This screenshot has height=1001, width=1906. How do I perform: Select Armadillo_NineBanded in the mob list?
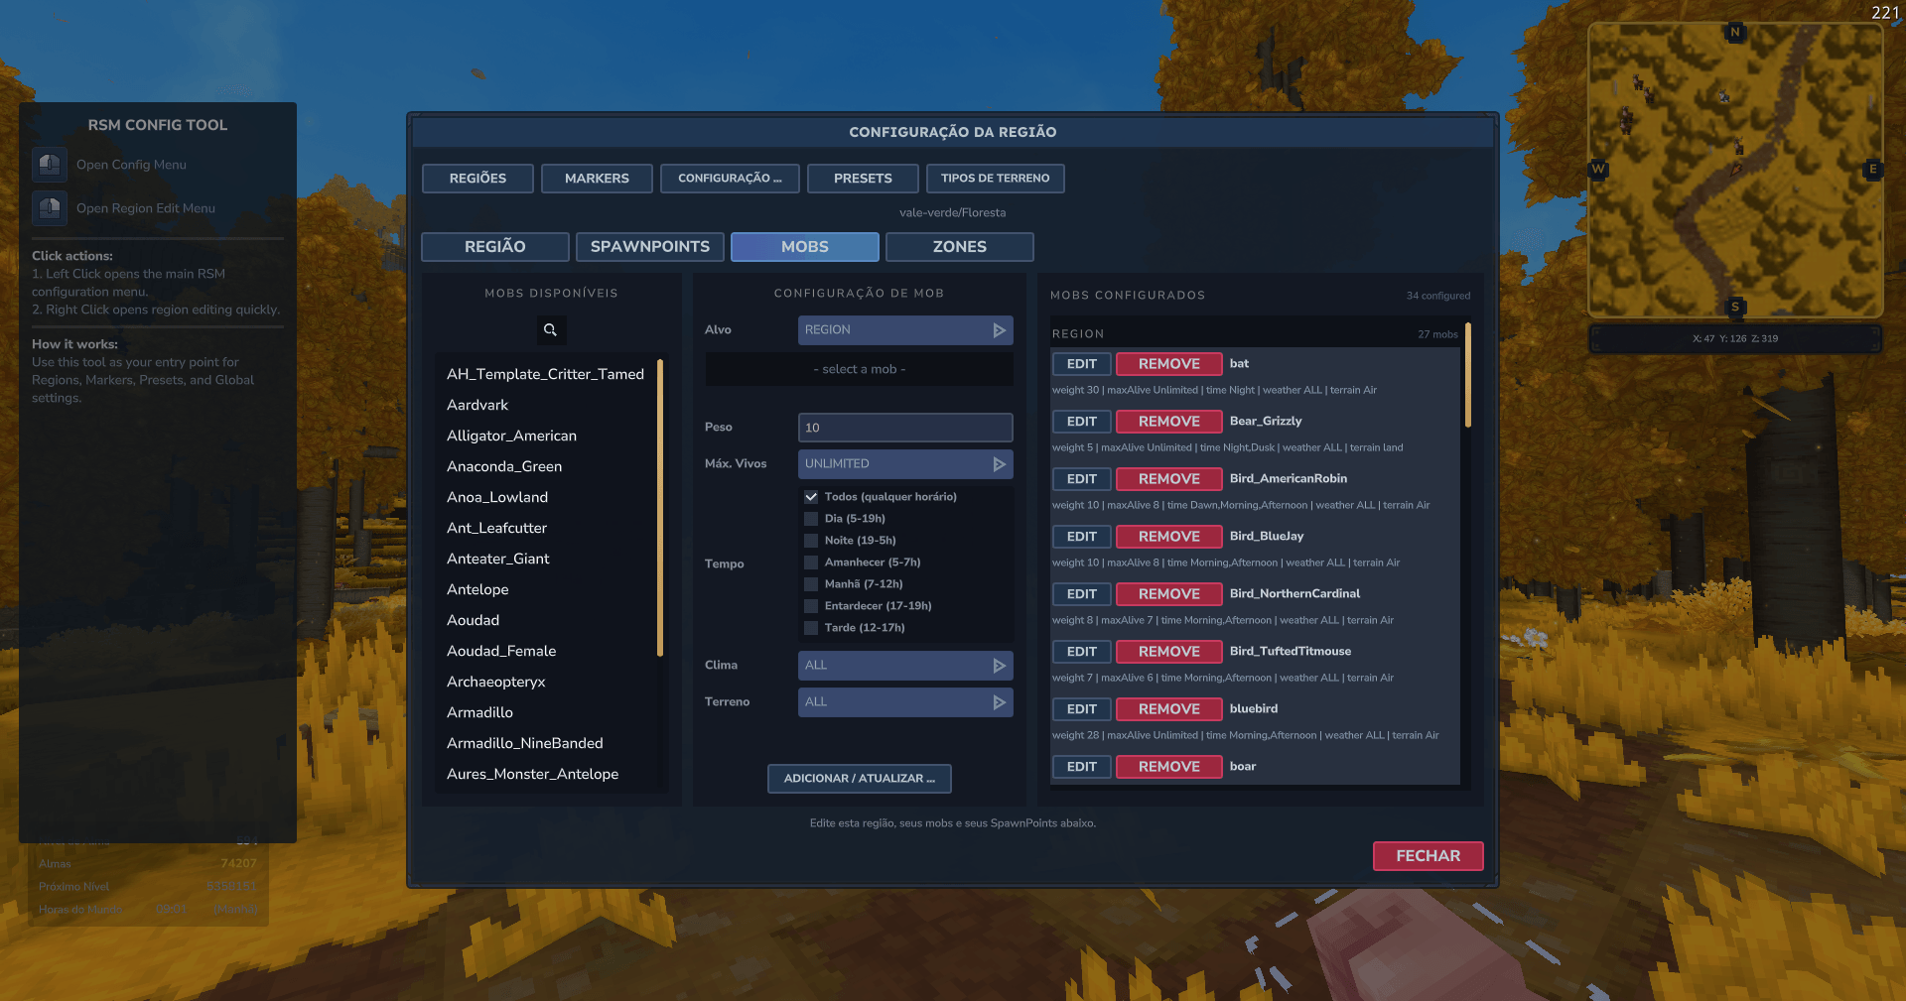[525, 743]
